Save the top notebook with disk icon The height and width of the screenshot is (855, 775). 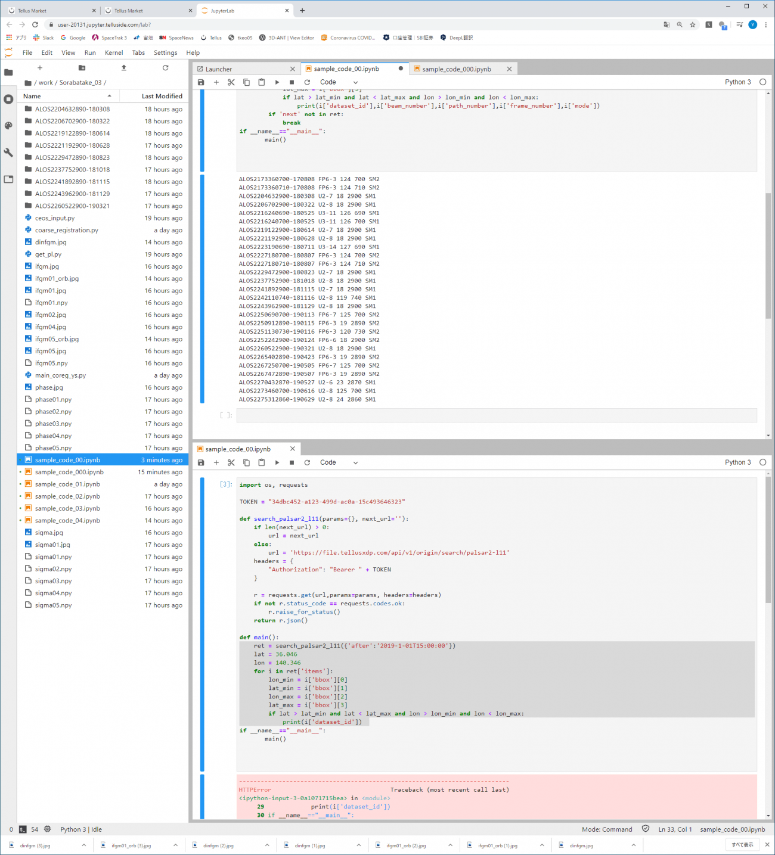pyautogui.click(x=201, y=82)
